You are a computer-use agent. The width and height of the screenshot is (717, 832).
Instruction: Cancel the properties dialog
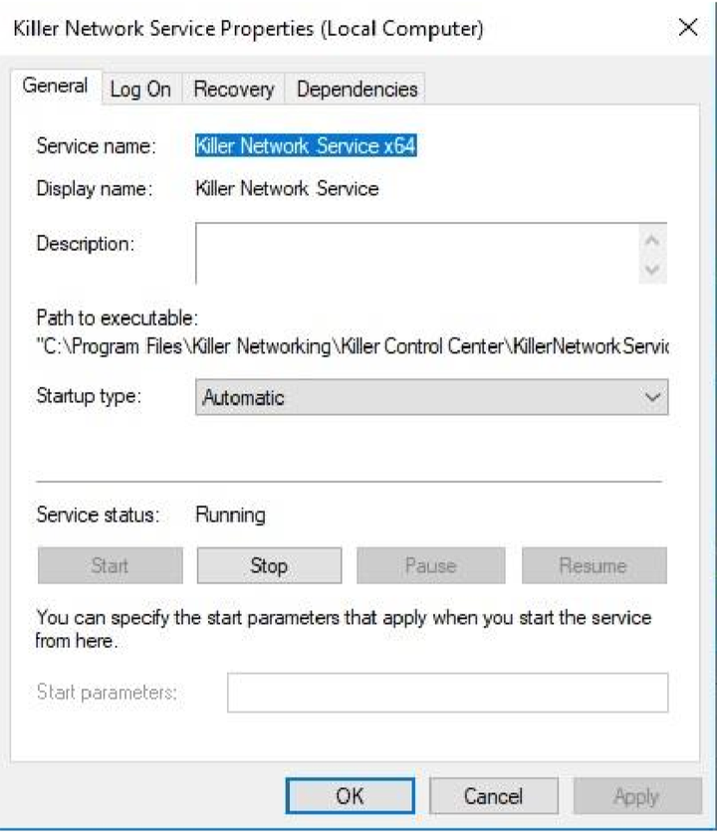(493, 795)
